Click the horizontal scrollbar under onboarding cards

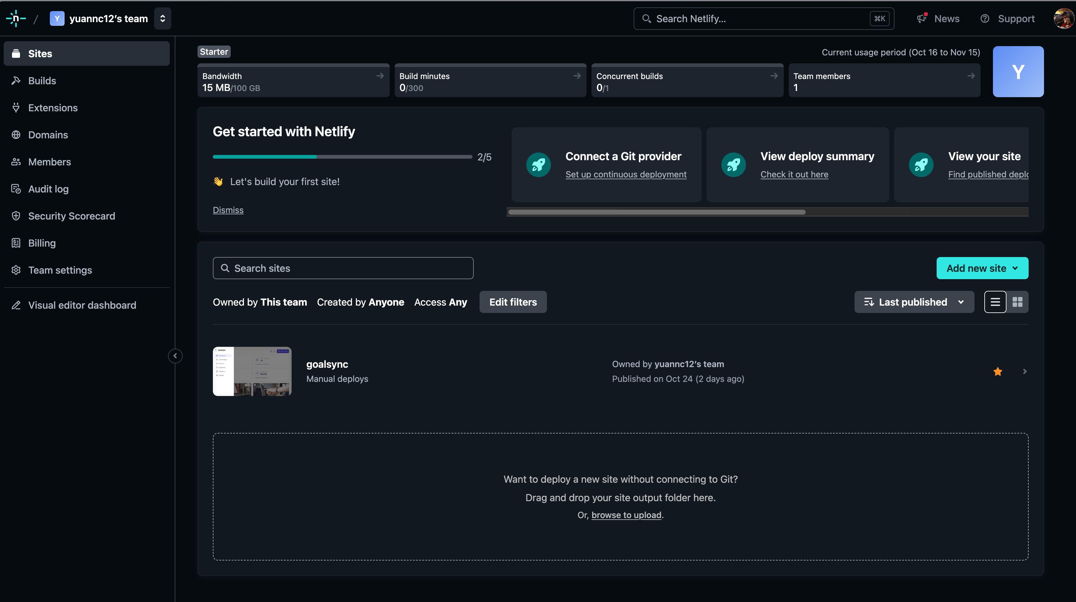tap(656, 212)
